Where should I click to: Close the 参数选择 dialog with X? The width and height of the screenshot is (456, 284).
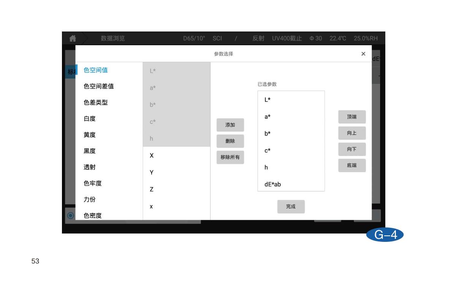click(x=363, y=54)
